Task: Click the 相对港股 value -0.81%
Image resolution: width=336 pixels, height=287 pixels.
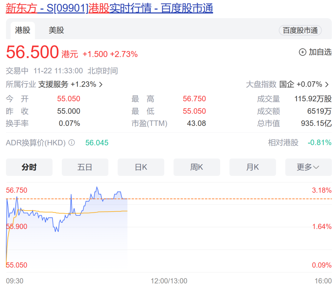Action: (x=320, y=142)
